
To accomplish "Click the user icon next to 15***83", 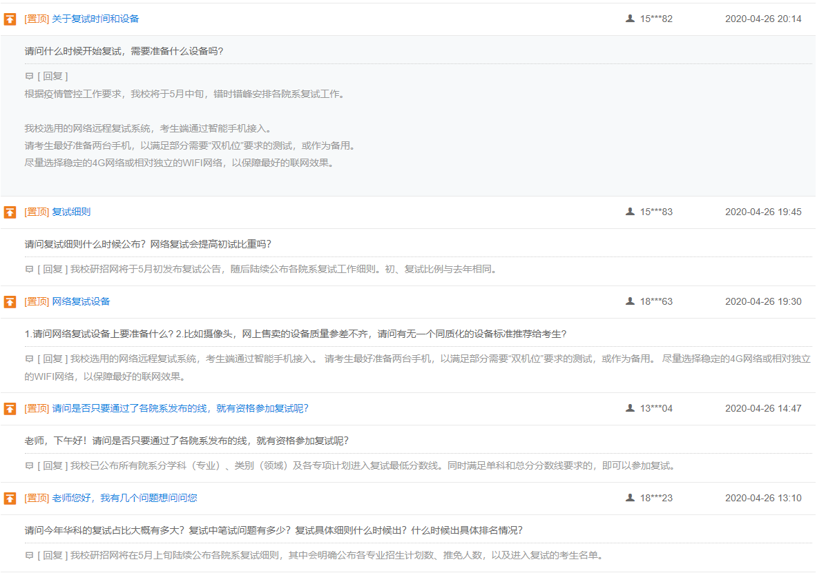I will [630, 212].
